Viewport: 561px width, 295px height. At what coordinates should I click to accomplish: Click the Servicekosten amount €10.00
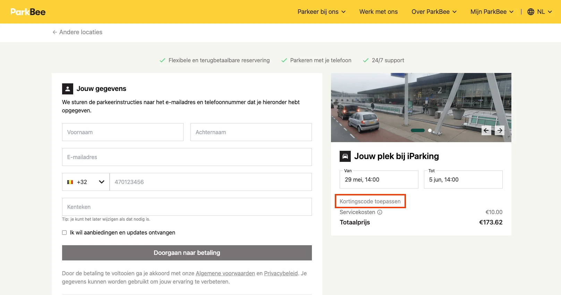click(x=494, y=212)
